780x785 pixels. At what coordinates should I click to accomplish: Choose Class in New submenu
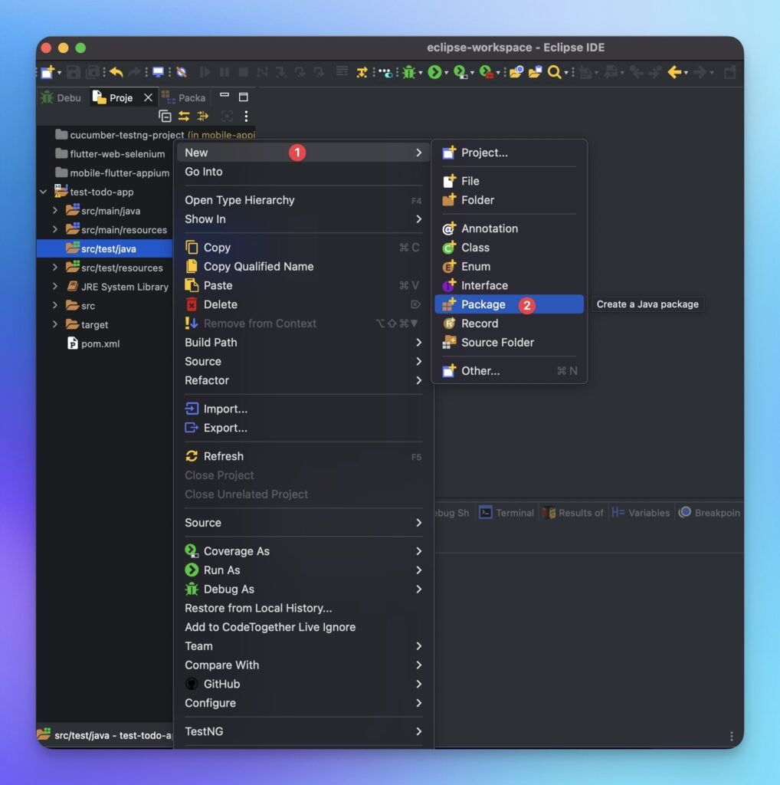pos(509,248)
